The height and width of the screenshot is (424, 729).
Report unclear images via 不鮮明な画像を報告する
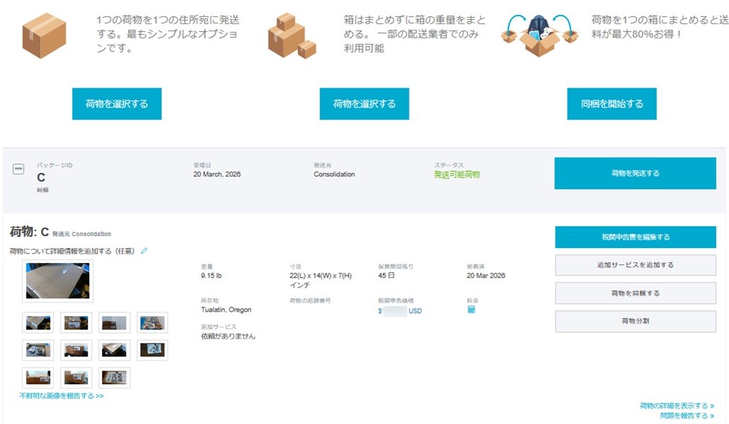click(62, 396)
